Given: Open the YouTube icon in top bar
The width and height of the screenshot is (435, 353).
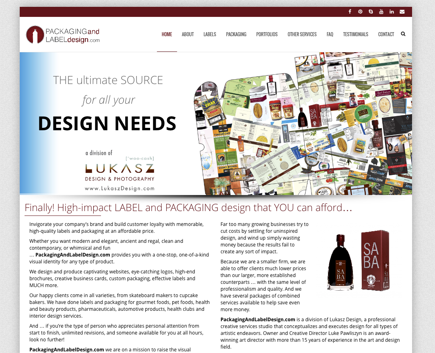Looking at the screenshot, I should [x=381, y=12].
